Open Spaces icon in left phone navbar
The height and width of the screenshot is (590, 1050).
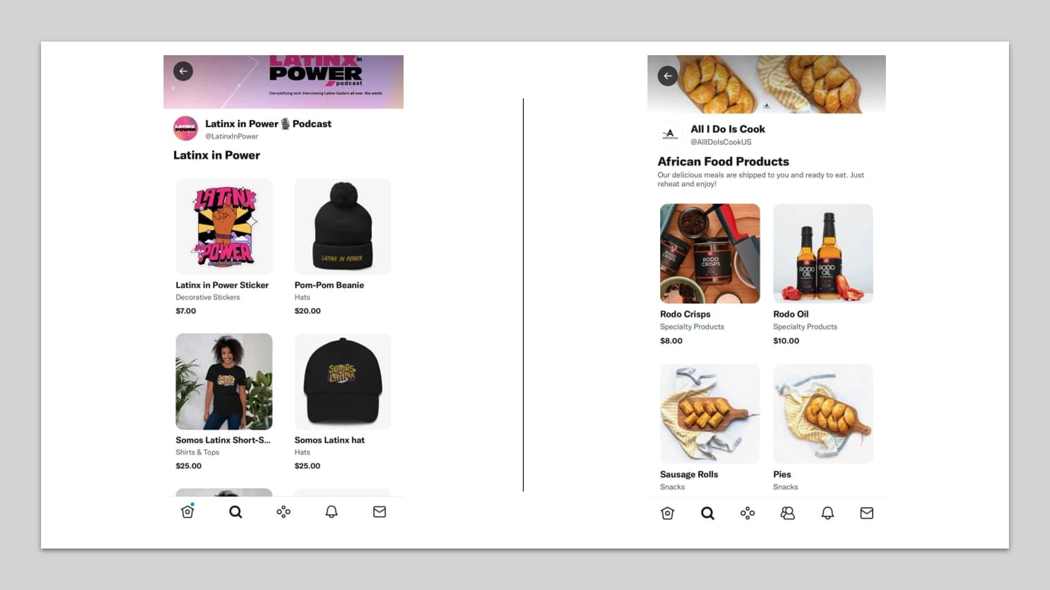click(283, 512)
